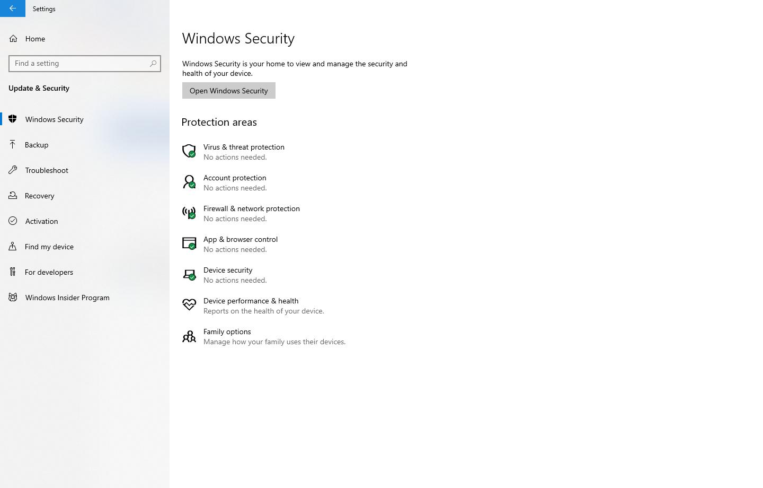Click the Activation checkmark circle icon
The image size is (763, 488).
tap(13, 221)
